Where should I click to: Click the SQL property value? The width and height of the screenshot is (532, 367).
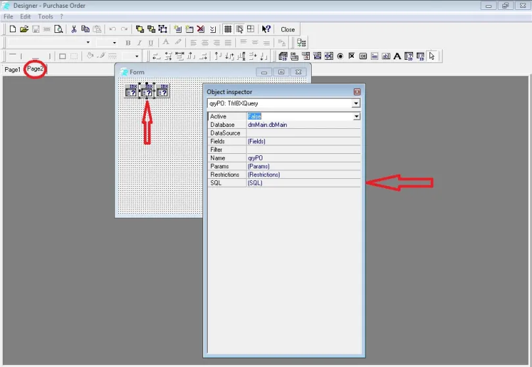(x=302, y=183)
